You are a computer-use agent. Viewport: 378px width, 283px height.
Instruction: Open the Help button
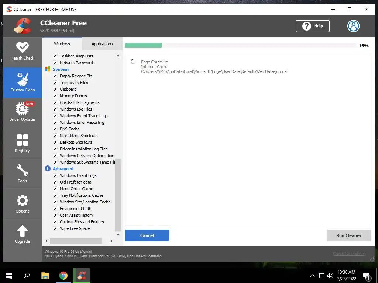(x=312, y=26)
